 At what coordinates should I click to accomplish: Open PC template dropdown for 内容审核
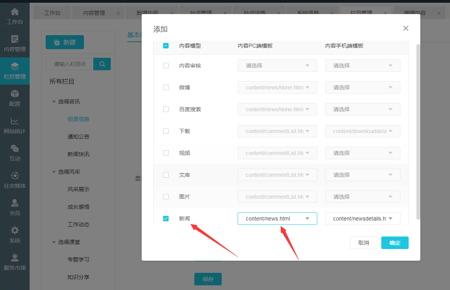277,66
